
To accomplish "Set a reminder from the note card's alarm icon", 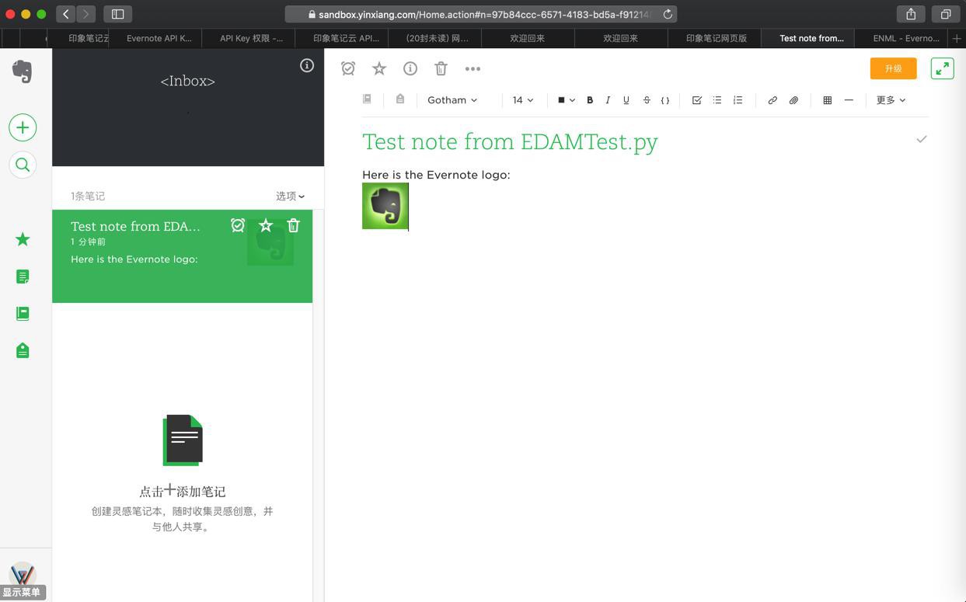I will (238, 225).
